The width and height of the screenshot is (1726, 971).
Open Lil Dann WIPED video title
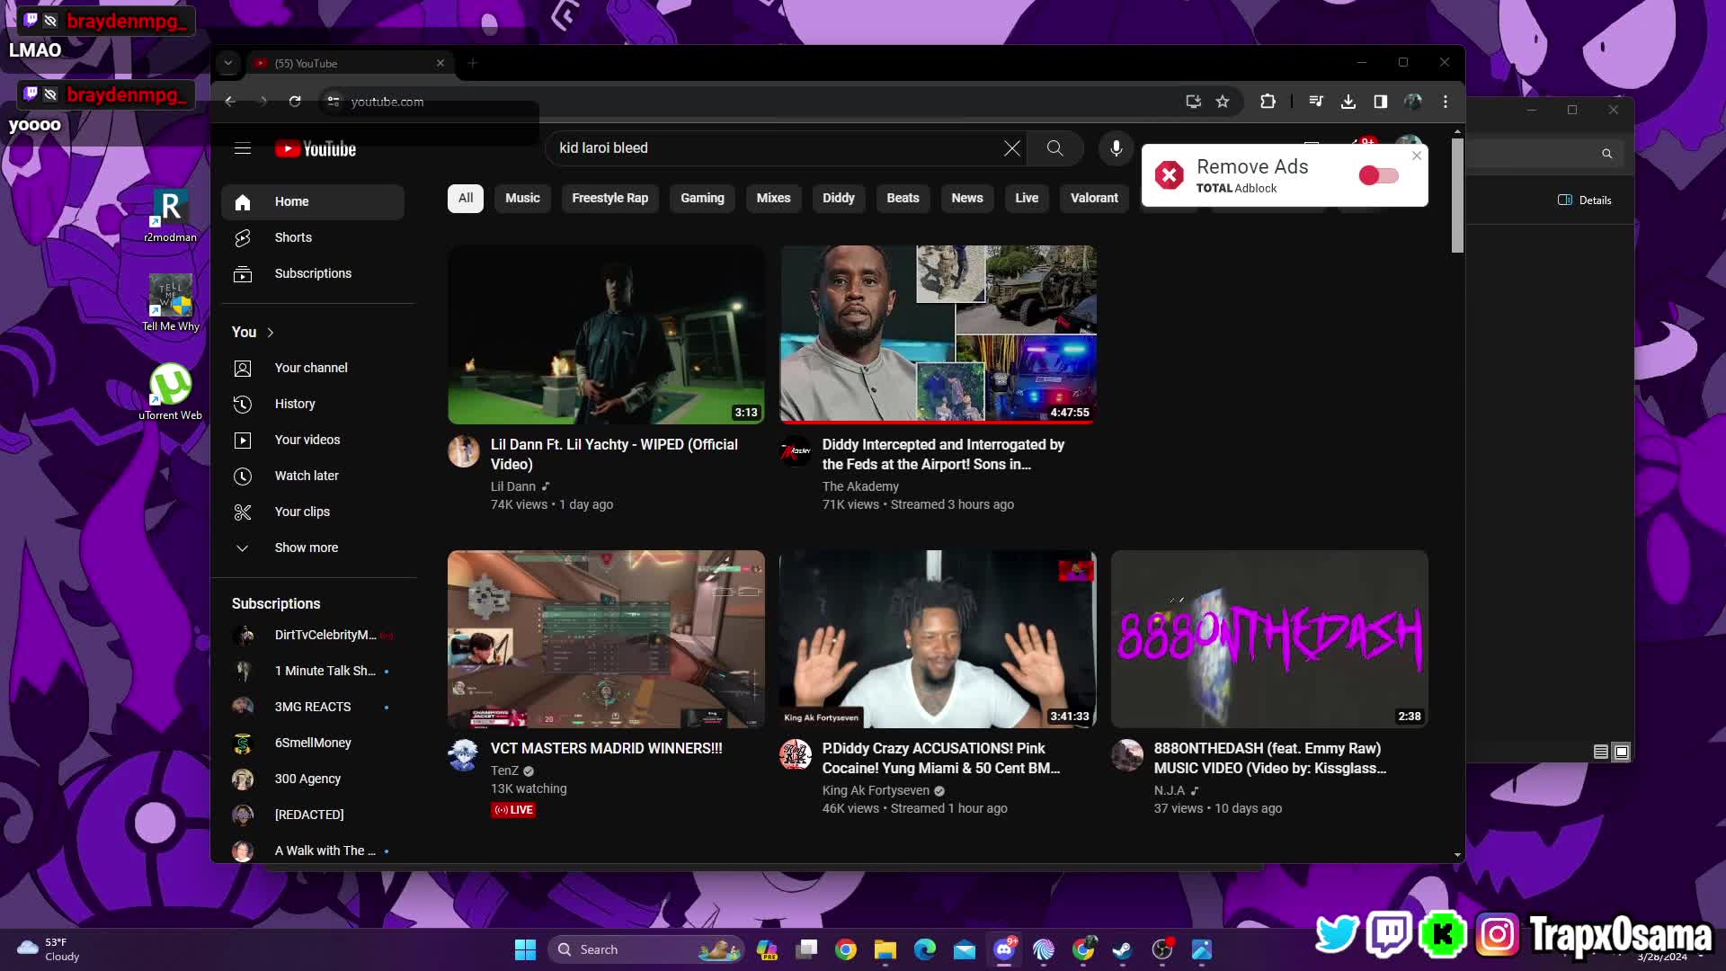coord(614,455)
